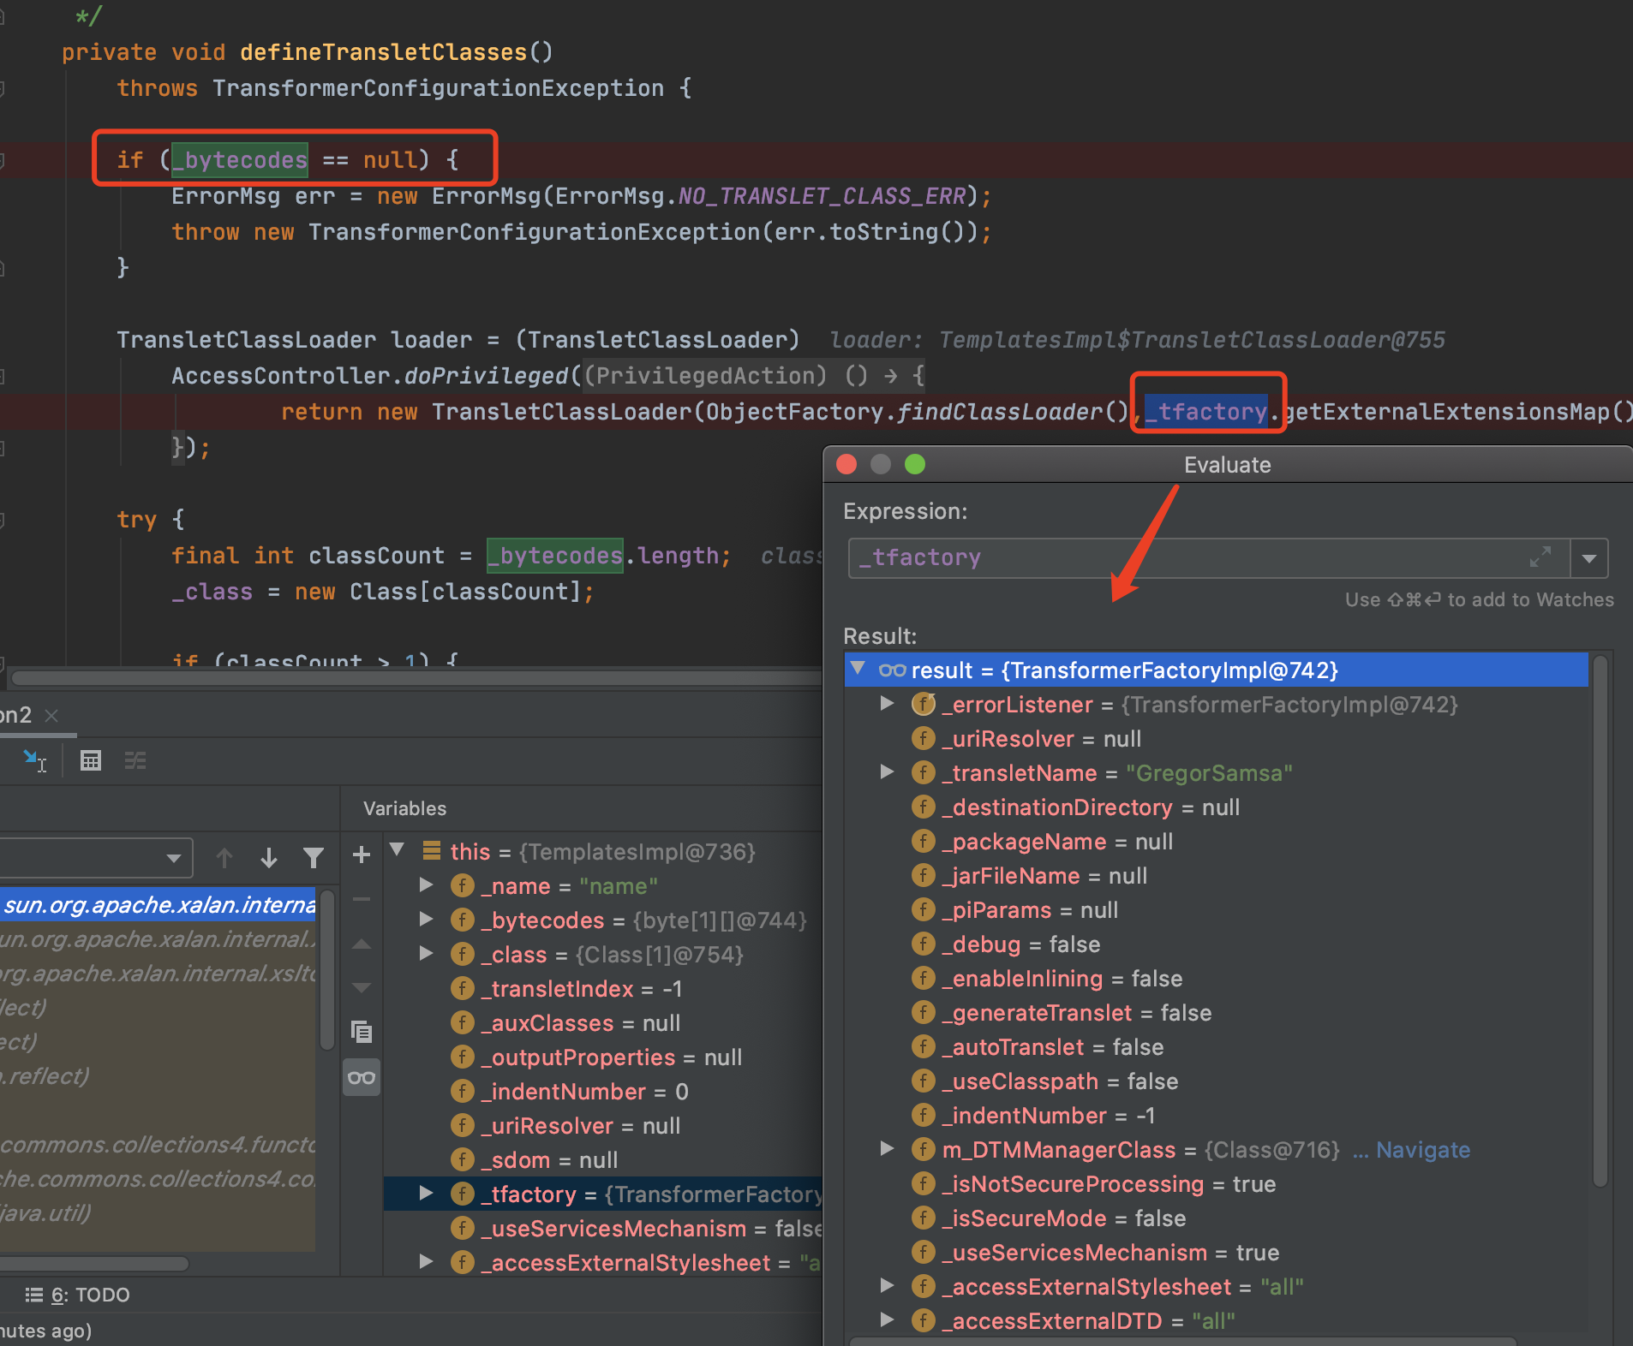Add a new watch with plus icon
This screenshot has width=1633, height=1346.
tap(362, 855)
